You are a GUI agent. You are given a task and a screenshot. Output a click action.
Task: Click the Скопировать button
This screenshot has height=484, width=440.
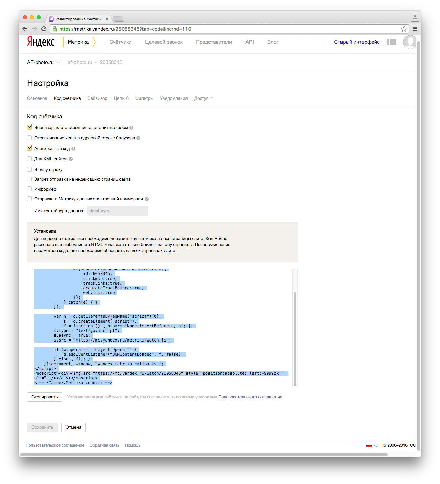45,397
